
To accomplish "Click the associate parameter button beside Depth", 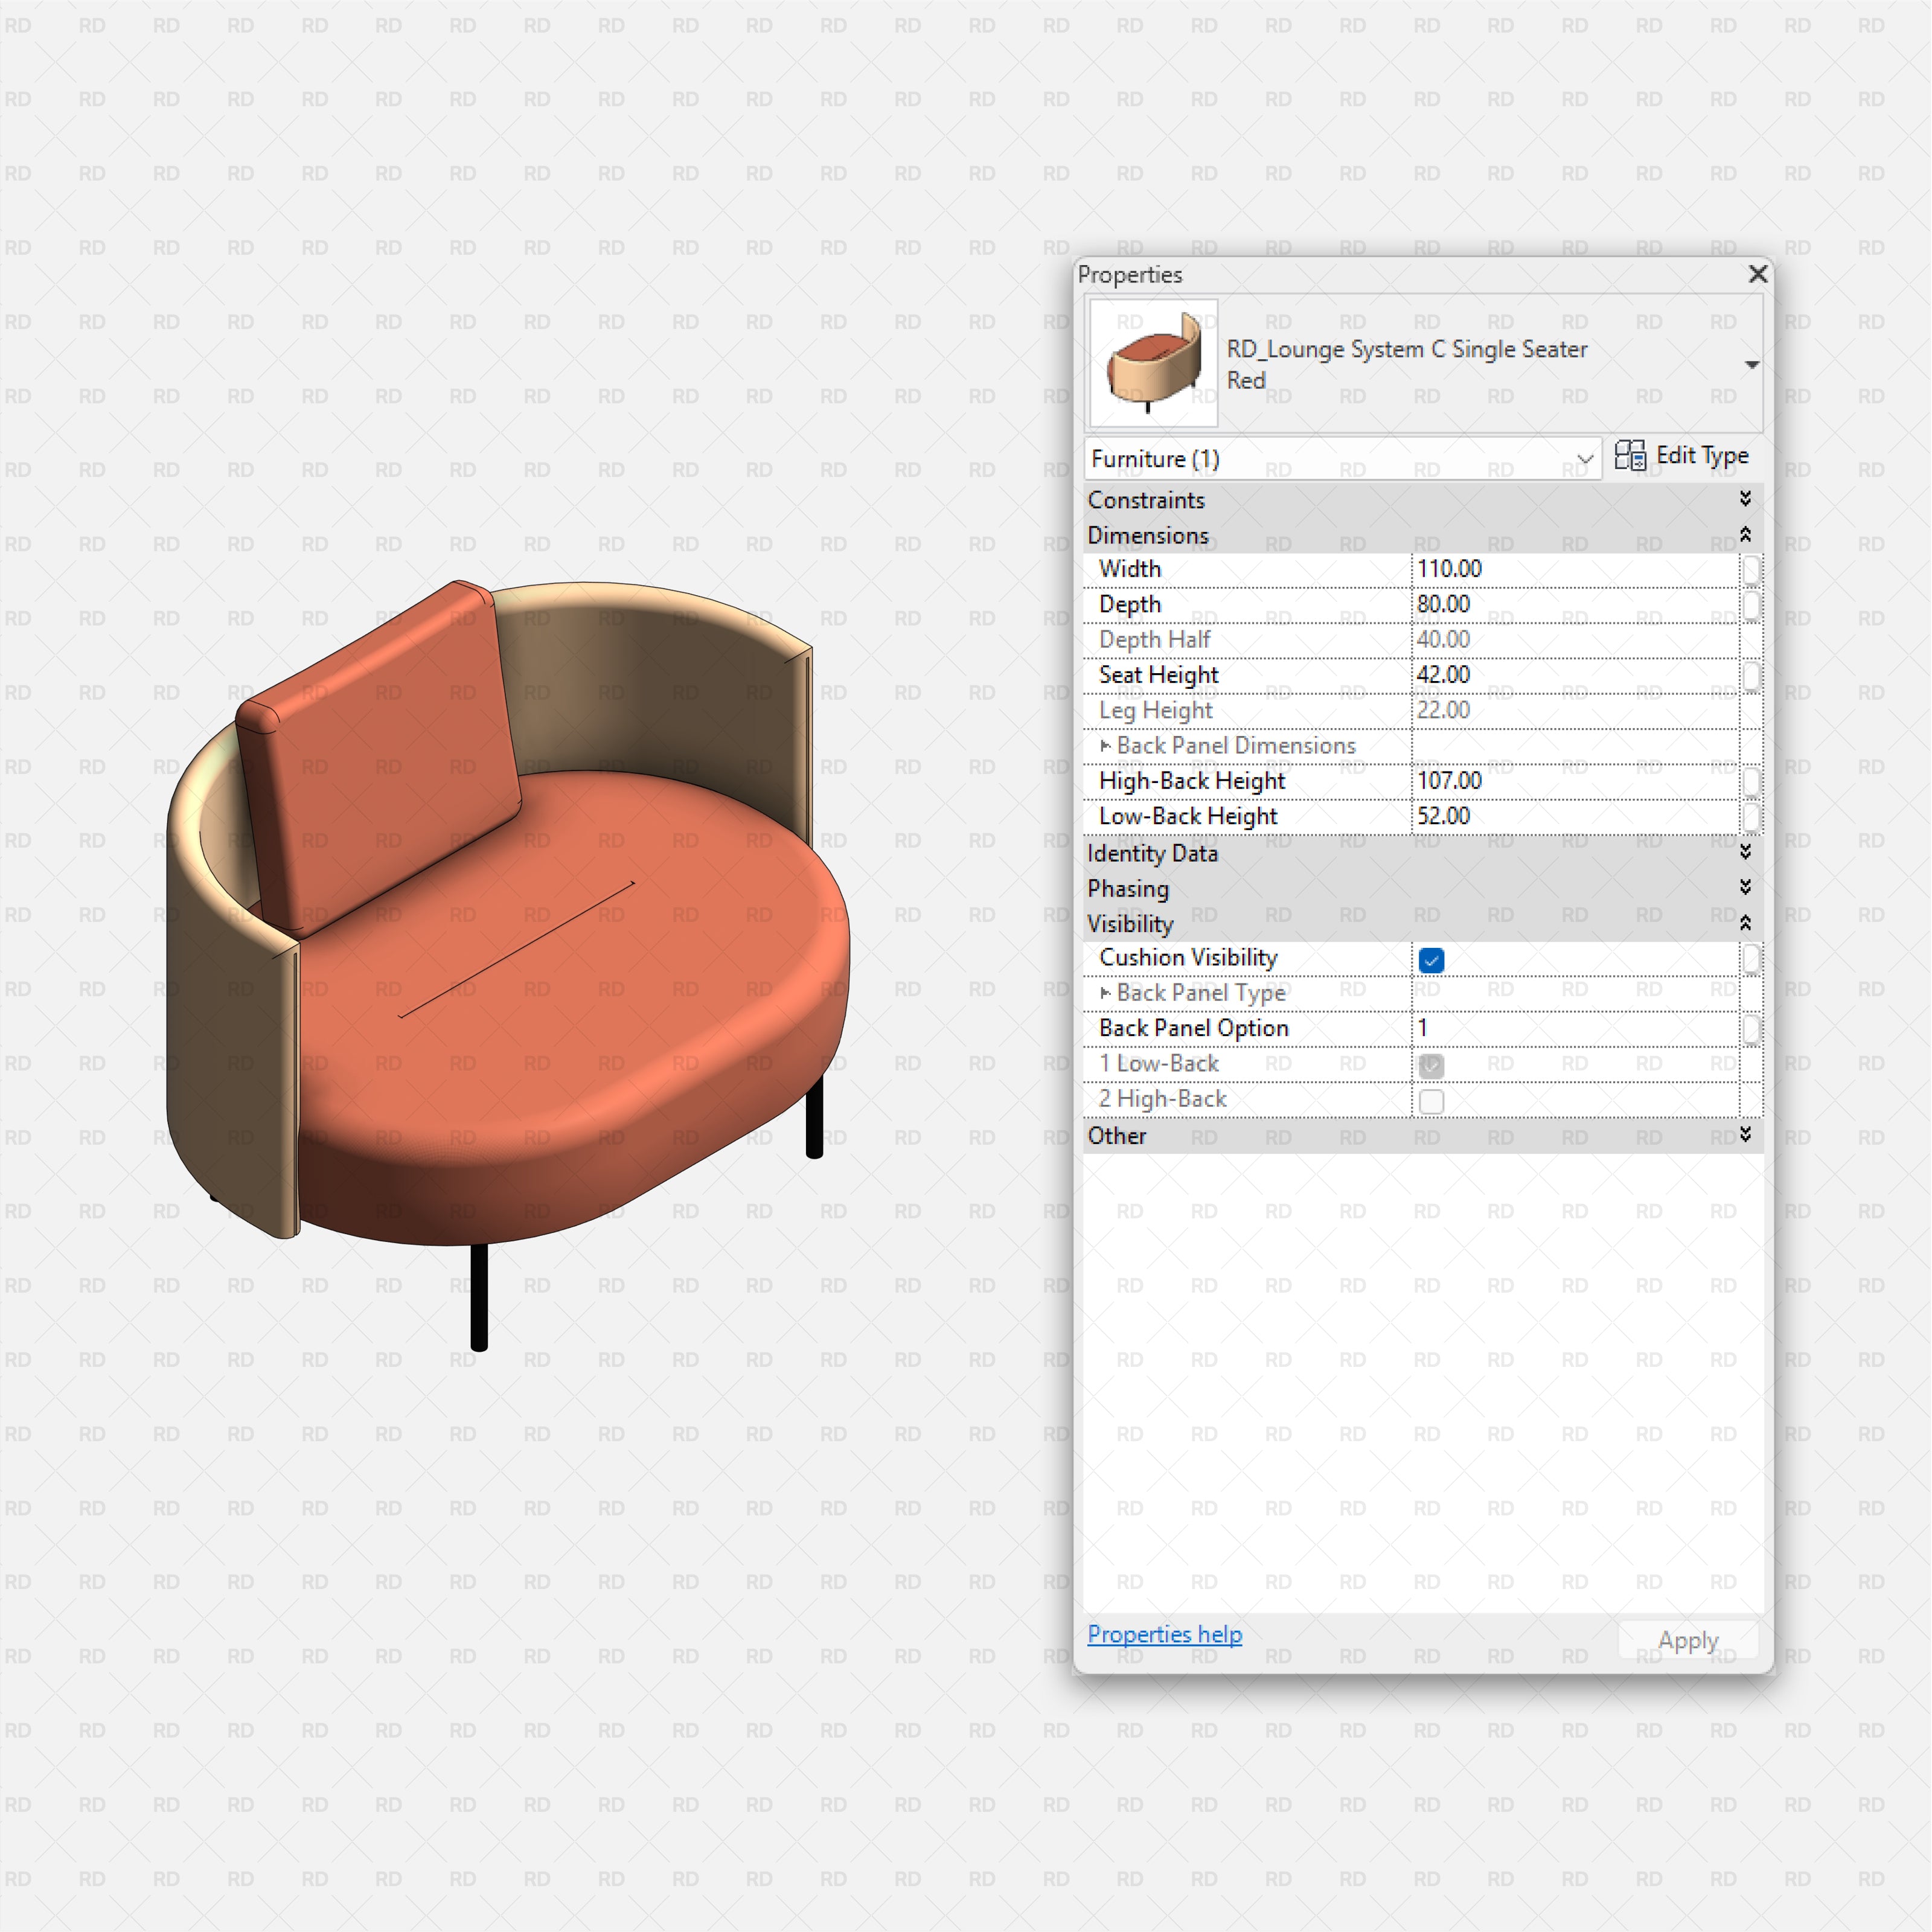I will pos(1751,604).
